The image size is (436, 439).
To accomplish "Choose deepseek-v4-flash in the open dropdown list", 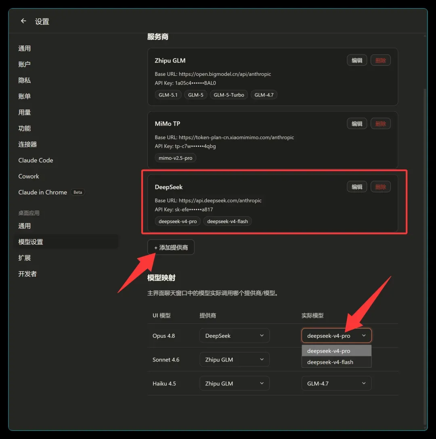I will [x=336, y=362].
